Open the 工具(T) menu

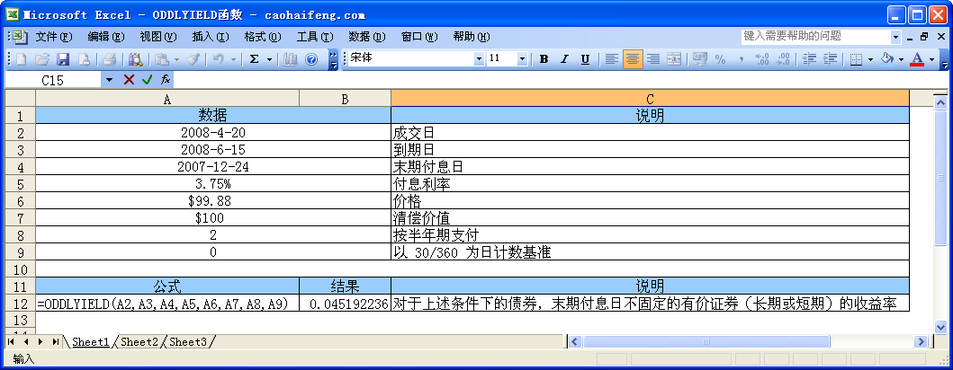point(315,37)
